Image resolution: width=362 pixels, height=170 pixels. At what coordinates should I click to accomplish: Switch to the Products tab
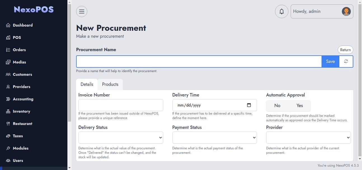[110, 84]
